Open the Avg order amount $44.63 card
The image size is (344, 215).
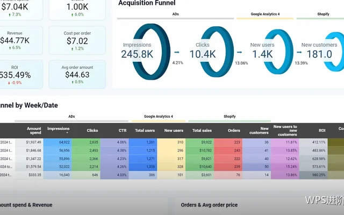[x=77, y=75]
